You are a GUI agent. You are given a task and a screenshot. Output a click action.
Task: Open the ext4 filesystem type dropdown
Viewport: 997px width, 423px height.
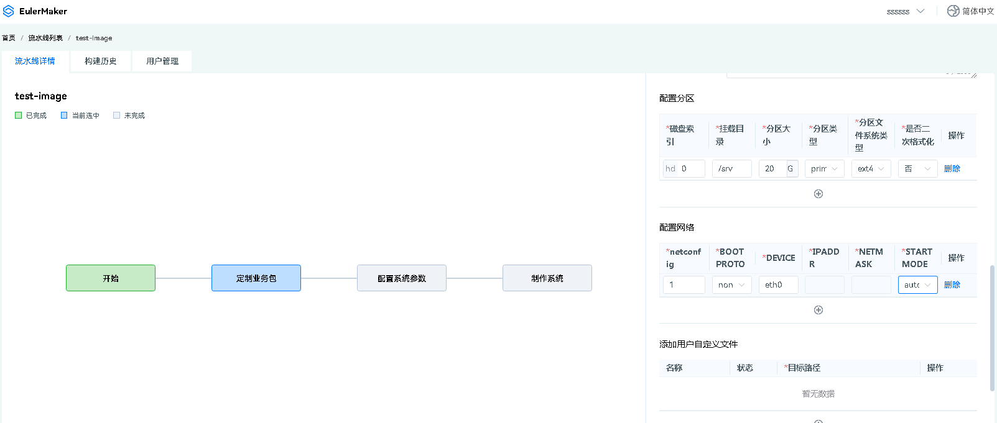coord(871,169)
